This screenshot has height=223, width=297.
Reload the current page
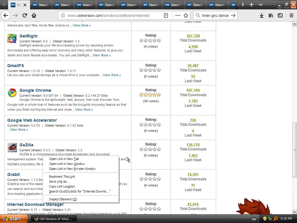pos(25,15)
